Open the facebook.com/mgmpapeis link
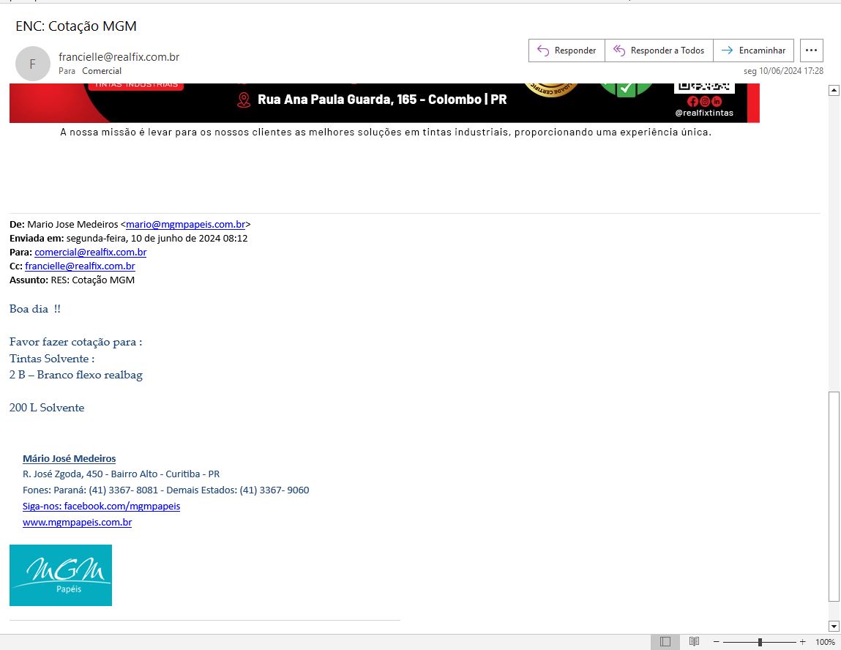This screenshot has width=841, height=650. tap(101, 507)
